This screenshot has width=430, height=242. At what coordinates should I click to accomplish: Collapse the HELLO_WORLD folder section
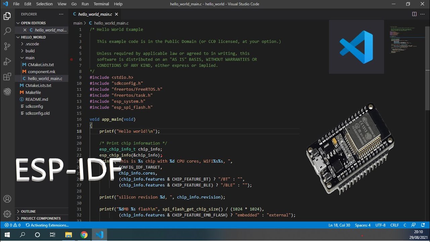click(42, 37)
